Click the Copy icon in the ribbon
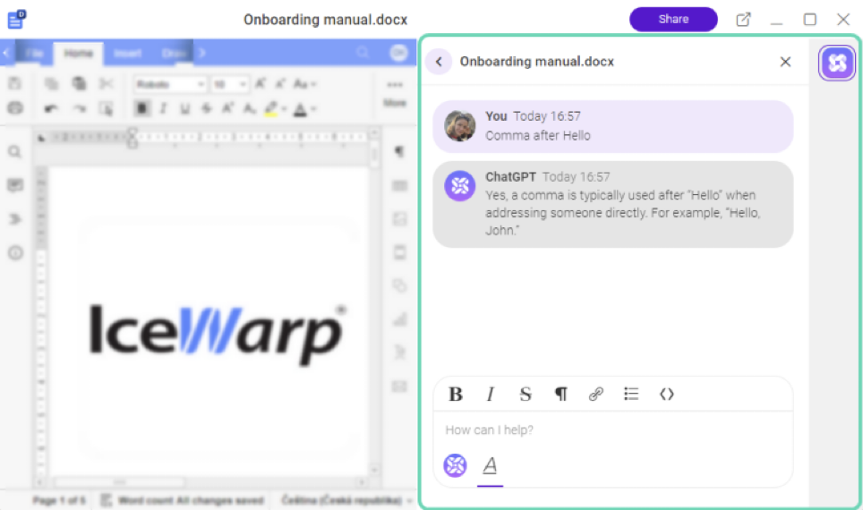 point(52,83)
